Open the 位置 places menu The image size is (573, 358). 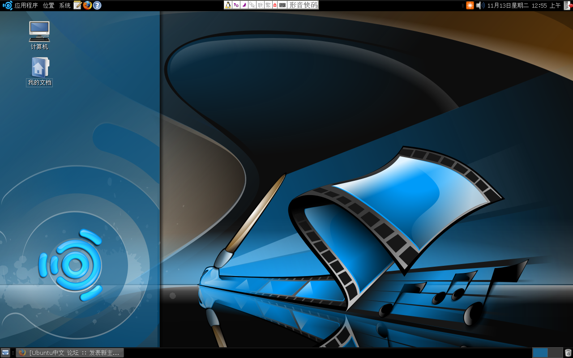coord(49,5)
